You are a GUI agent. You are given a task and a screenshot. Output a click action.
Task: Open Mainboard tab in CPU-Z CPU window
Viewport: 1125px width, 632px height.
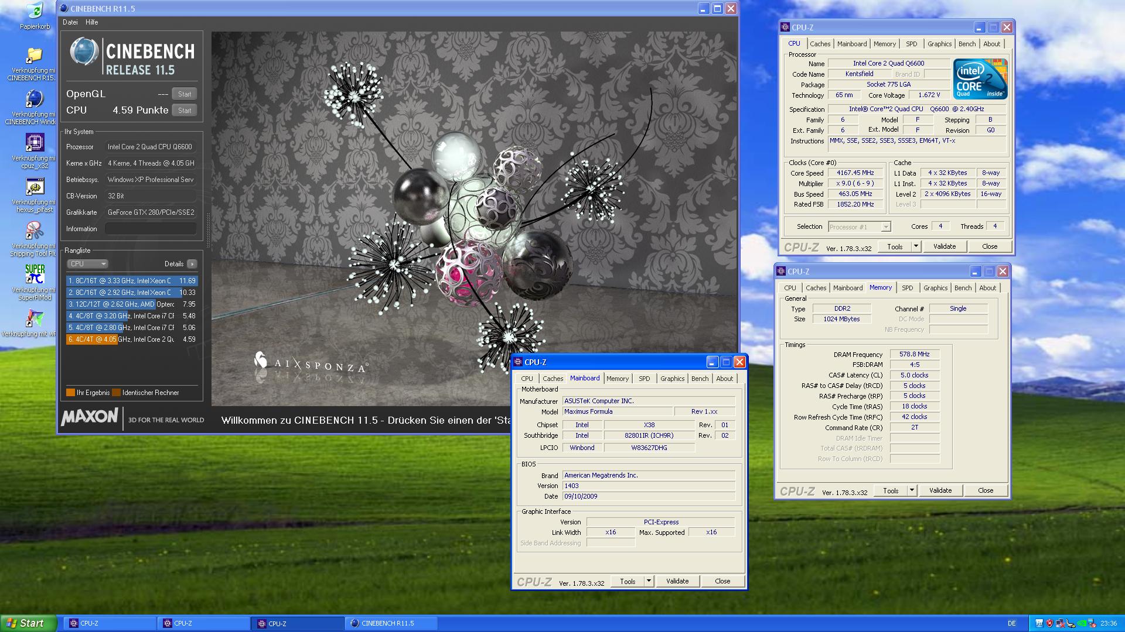click(x=851, y=44)
